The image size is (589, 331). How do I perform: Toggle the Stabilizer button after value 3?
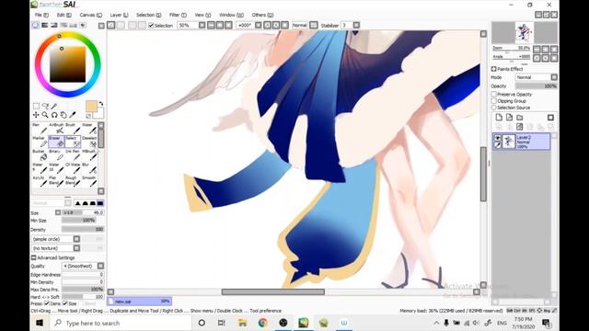click(356, 25)
